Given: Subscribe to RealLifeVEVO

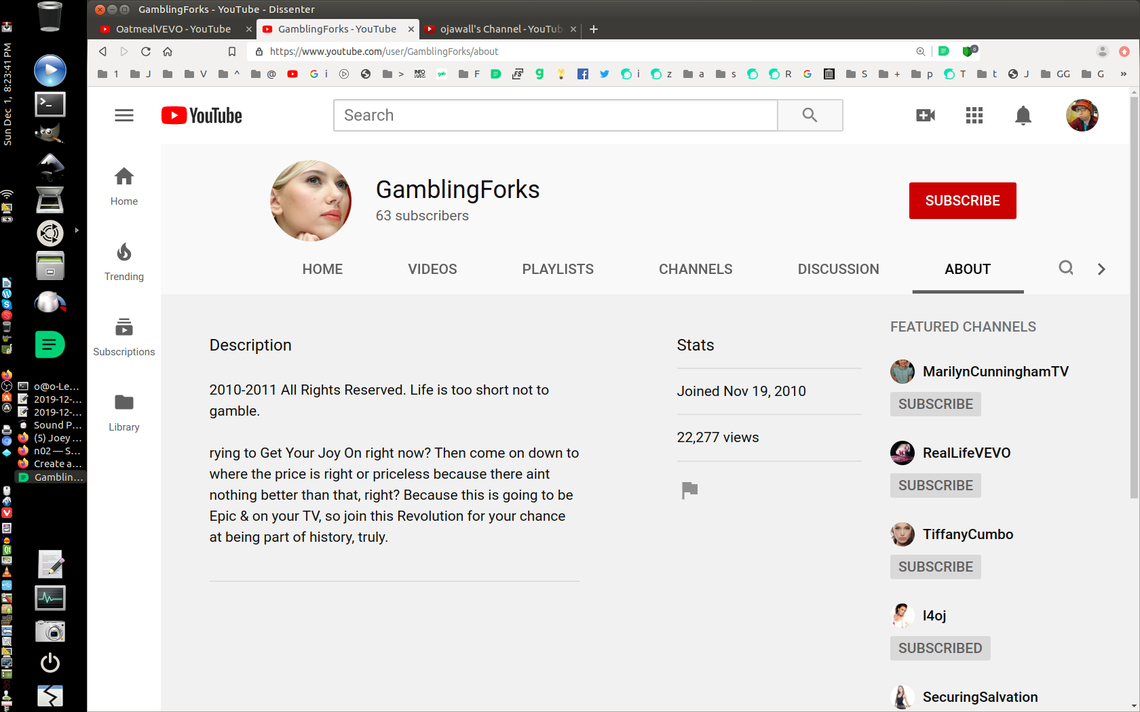Looking at the screenshot, I should (x=935, y=486).
